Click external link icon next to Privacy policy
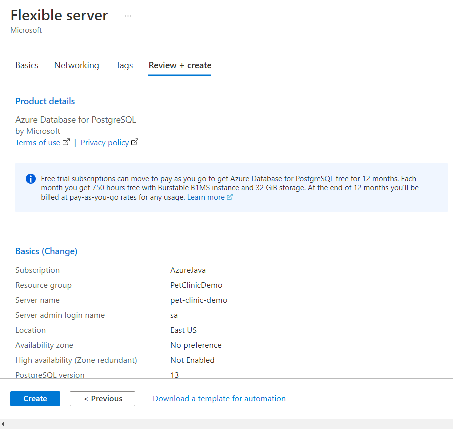Viewport: 453px width, 429px height. pyautogui.click(x=135, y=142)
